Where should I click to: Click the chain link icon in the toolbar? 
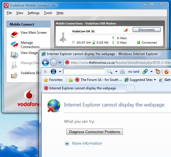(145, 72)
